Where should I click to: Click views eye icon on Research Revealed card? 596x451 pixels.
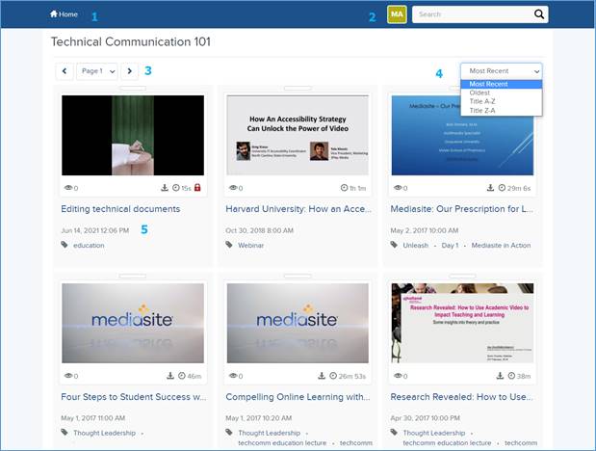pyautogui.click(x=398, y=376)
